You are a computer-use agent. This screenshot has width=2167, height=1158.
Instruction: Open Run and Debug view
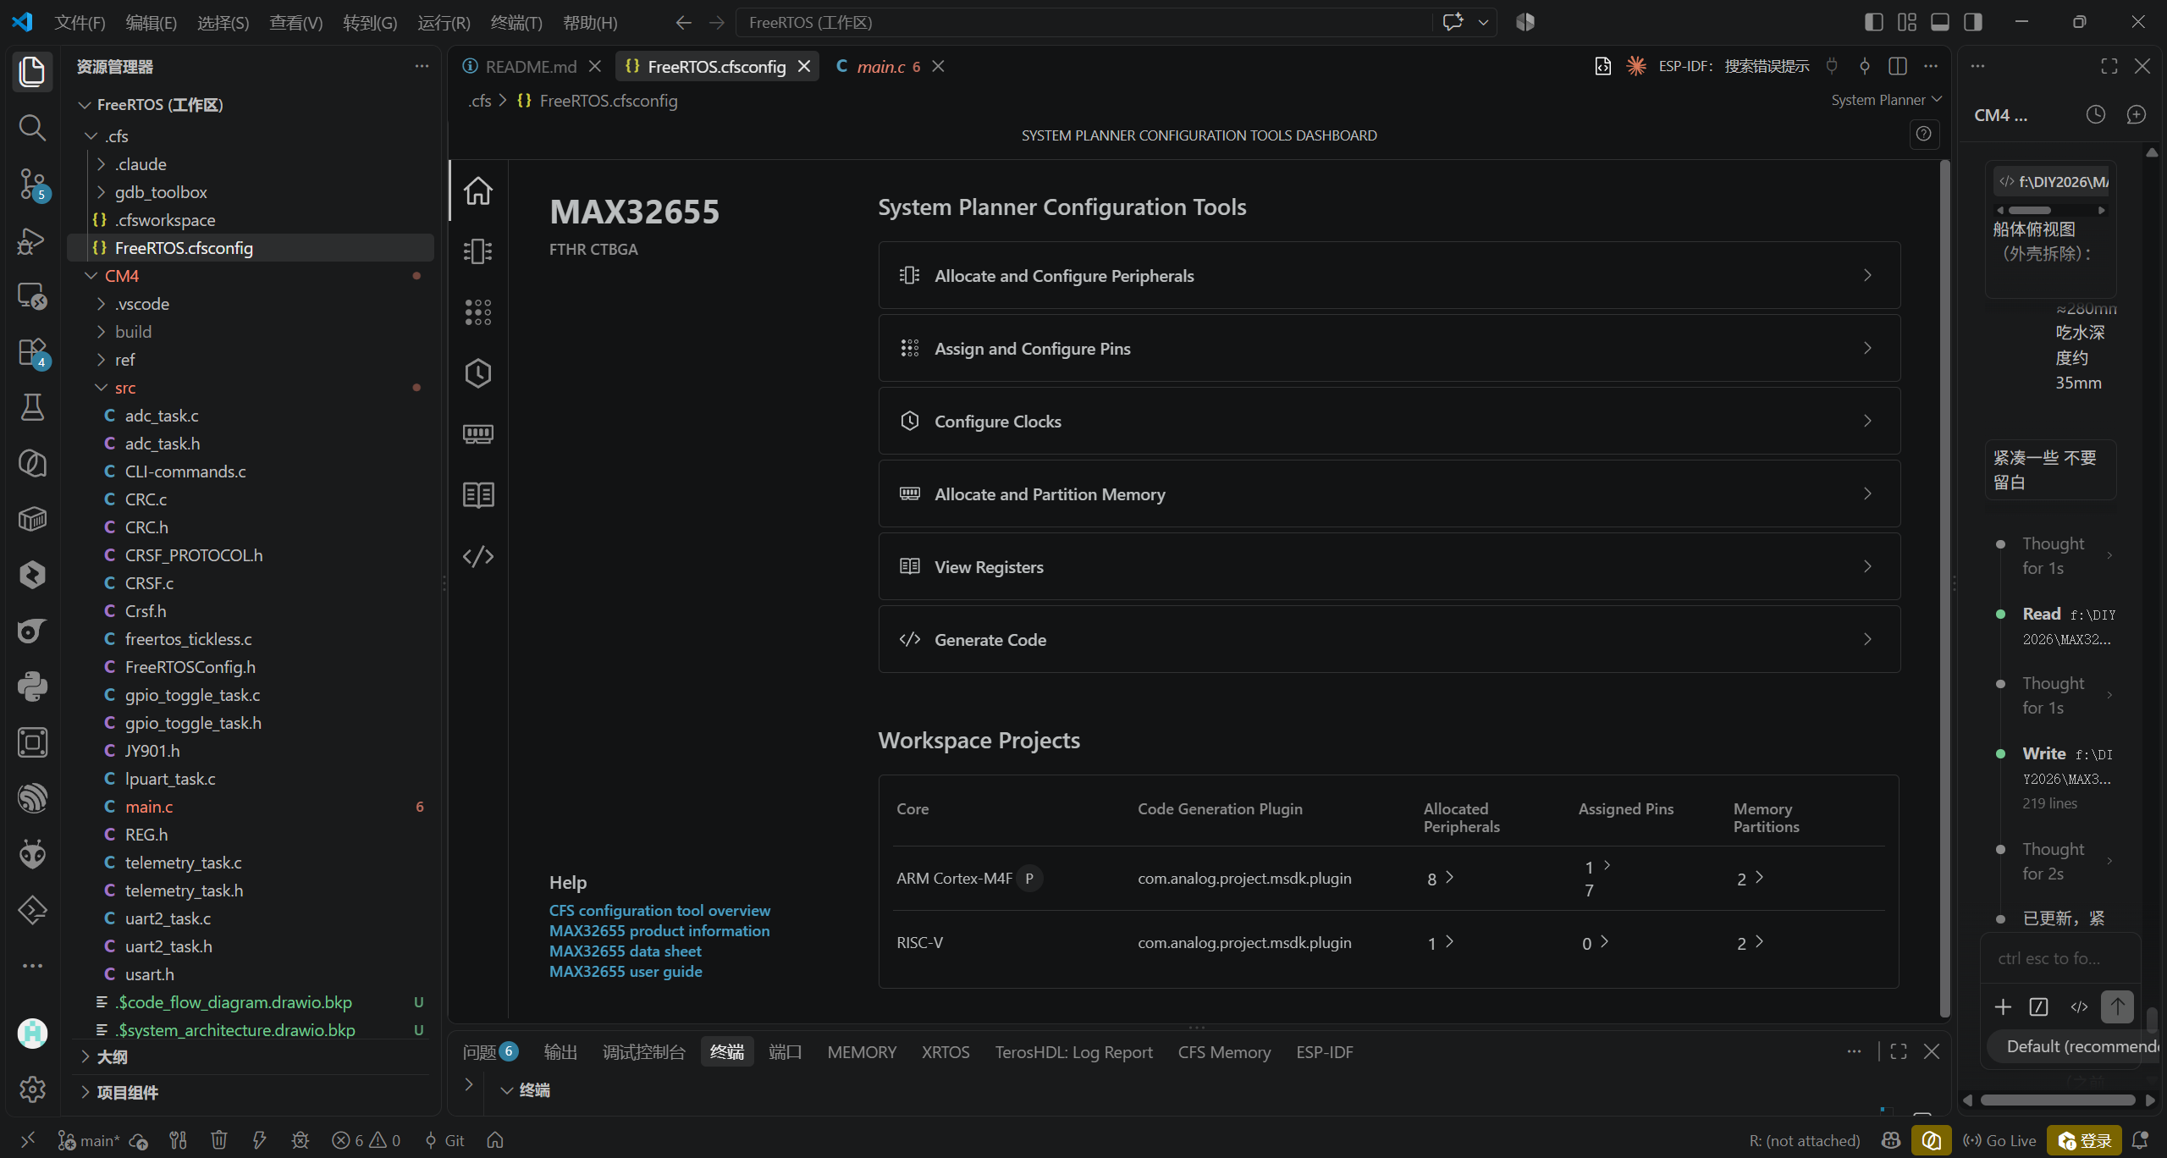pos(32,240)
